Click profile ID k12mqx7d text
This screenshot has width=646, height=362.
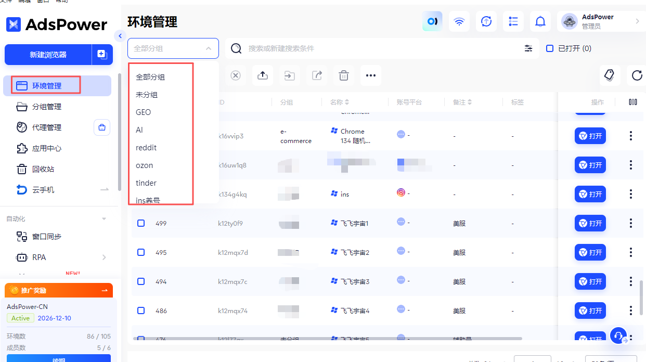click(x=233, y=253)
